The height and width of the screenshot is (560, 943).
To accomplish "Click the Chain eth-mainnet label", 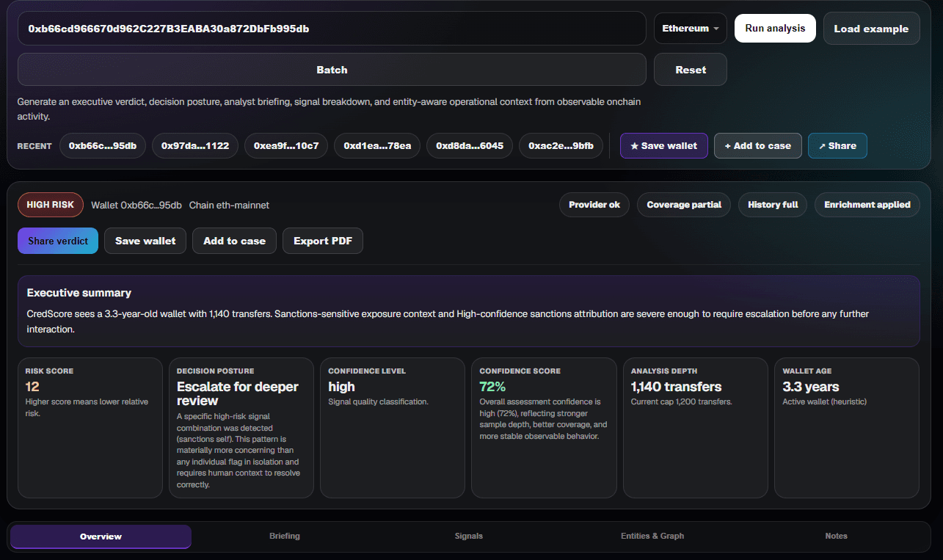I will (x=229, y=205).
